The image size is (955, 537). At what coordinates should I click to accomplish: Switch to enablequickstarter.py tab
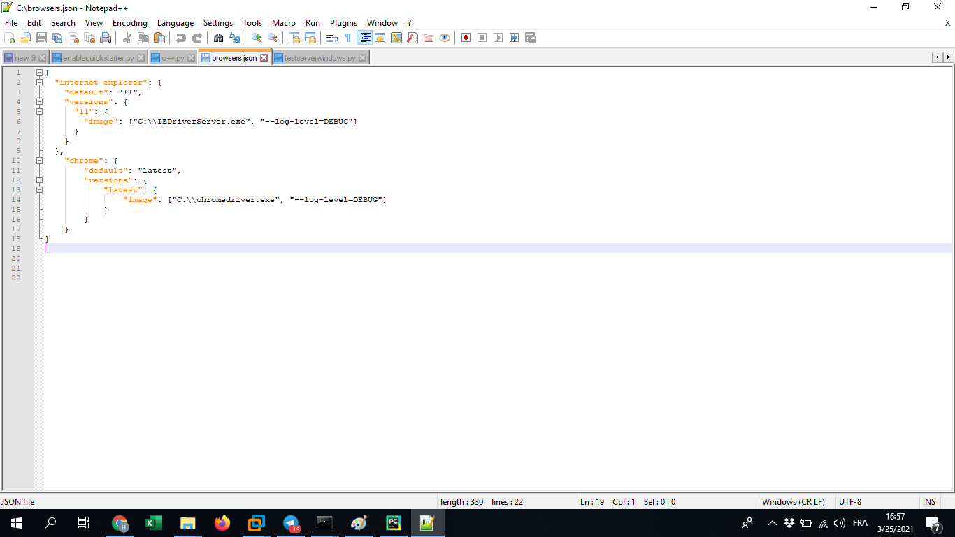point(99,58)
